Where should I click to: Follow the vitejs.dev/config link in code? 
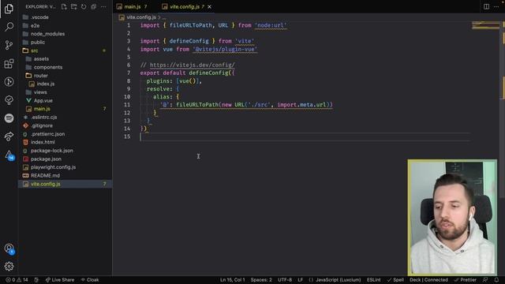(193, 65)
